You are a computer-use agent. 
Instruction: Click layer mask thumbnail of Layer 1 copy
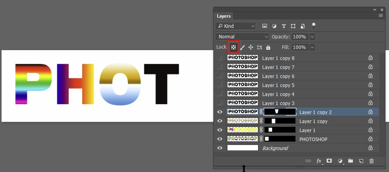[x=280, y=121]
